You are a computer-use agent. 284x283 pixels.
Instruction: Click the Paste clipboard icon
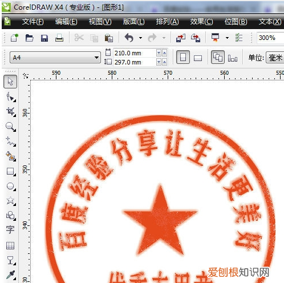(109, 38)
